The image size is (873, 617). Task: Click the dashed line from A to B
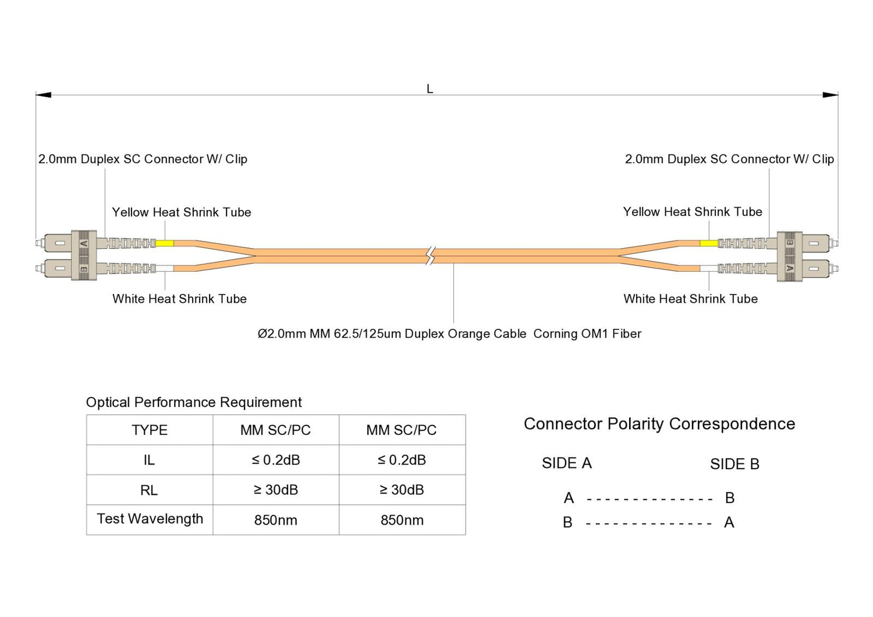point(650,499)
